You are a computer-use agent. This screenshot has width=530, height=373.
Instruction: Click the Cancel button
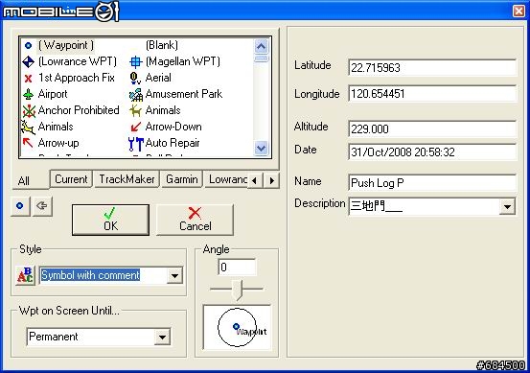tap(195, 220)
